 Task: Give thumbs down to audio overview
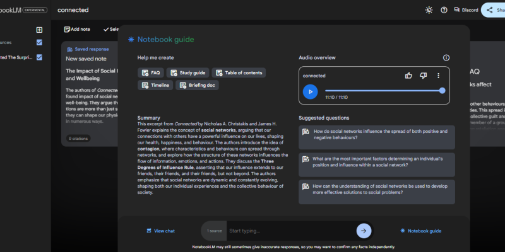pos(423,76)
